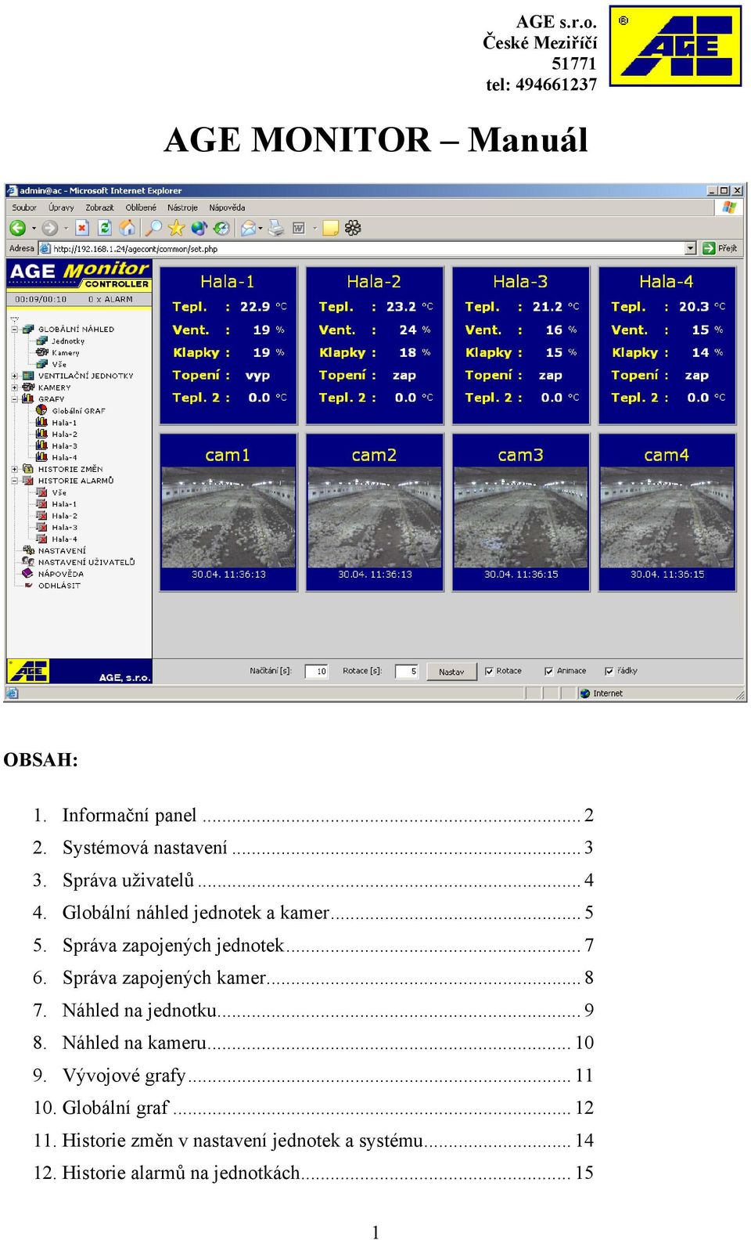Open Hala-3 bar chart under GRAFY
751x1240 pixels.
[x=56, y=446]
